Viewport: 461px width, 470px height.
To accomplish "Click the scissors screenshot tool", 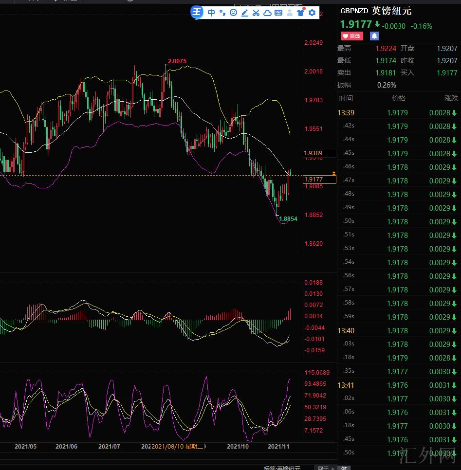I will pos(256,13).
